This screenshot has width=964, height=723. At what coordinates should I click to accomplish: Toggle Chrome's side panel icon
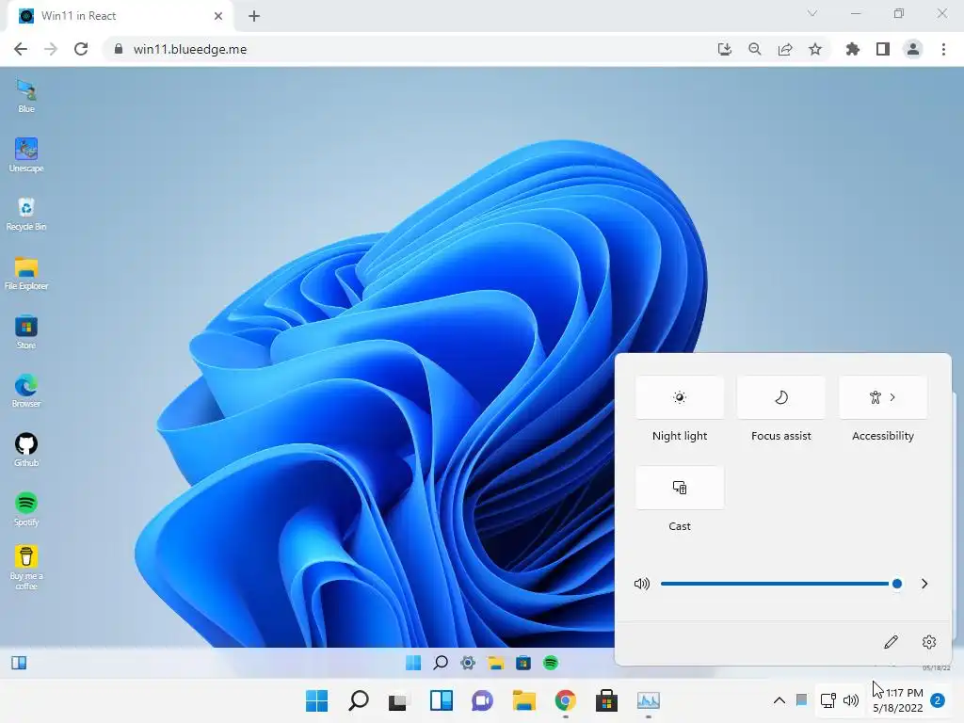point(883,49)
